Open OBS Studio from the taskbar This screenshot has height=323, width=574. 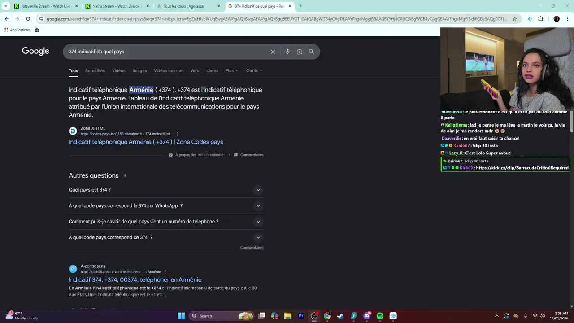pyautogui.click(x=314, y=316)
